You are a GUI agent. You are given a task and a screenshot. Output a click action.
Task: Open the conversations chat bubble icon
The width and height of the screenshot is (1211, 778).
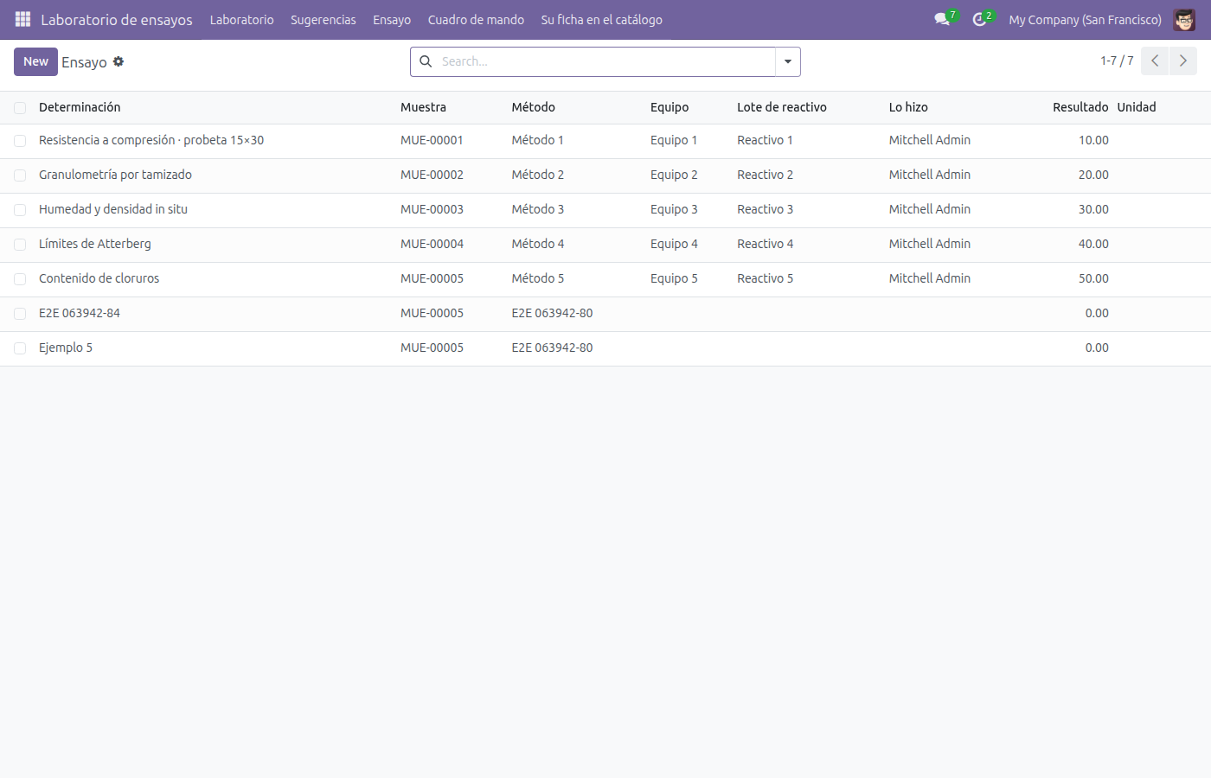pos(942,19)
